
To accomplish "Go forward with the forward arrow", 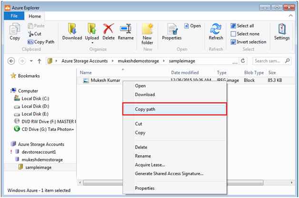I will point(22,61).
